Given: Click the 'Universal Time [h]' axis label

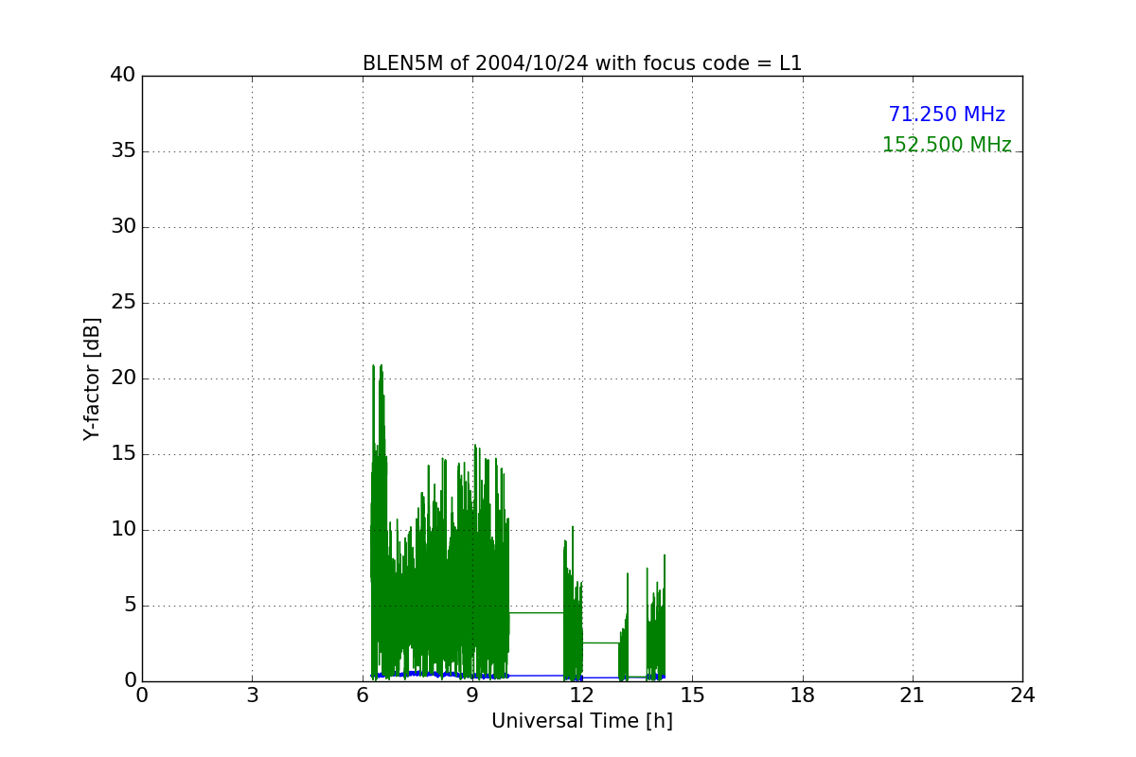Looking at the screenshot, I should pyautogui.click(x=582, y=721).
